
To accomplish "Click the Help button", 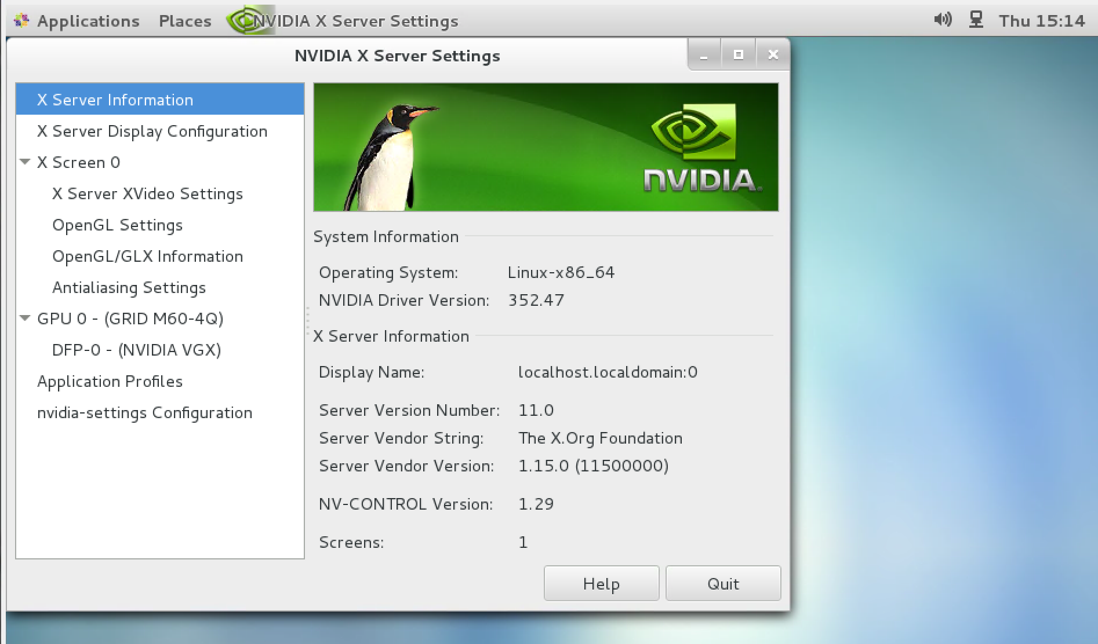I will click(x=601, y=583).
